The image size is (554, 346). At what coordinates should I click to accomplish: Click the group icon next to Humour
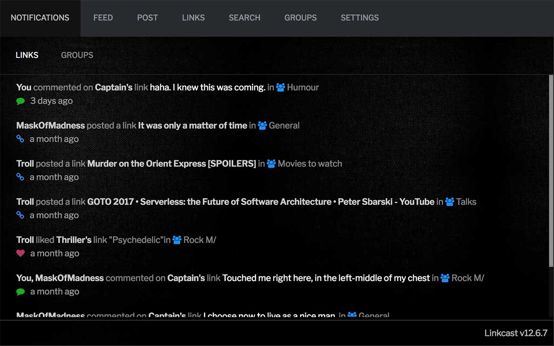click(x=280, y=87)
